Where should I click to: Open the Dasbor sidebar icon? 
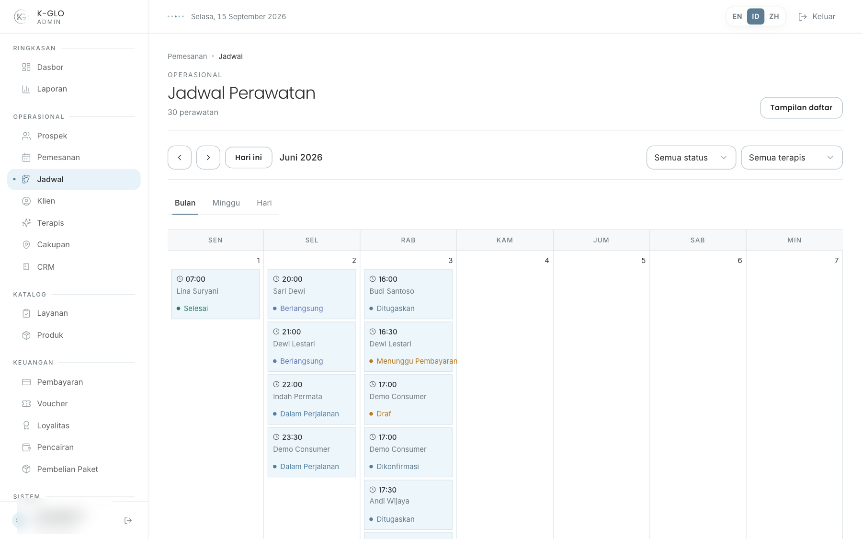[x=26, y=67]
